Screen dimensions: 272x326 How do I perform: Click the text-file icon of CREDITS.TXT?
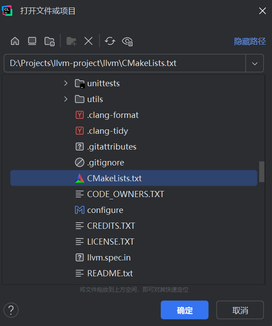(79, 226)
